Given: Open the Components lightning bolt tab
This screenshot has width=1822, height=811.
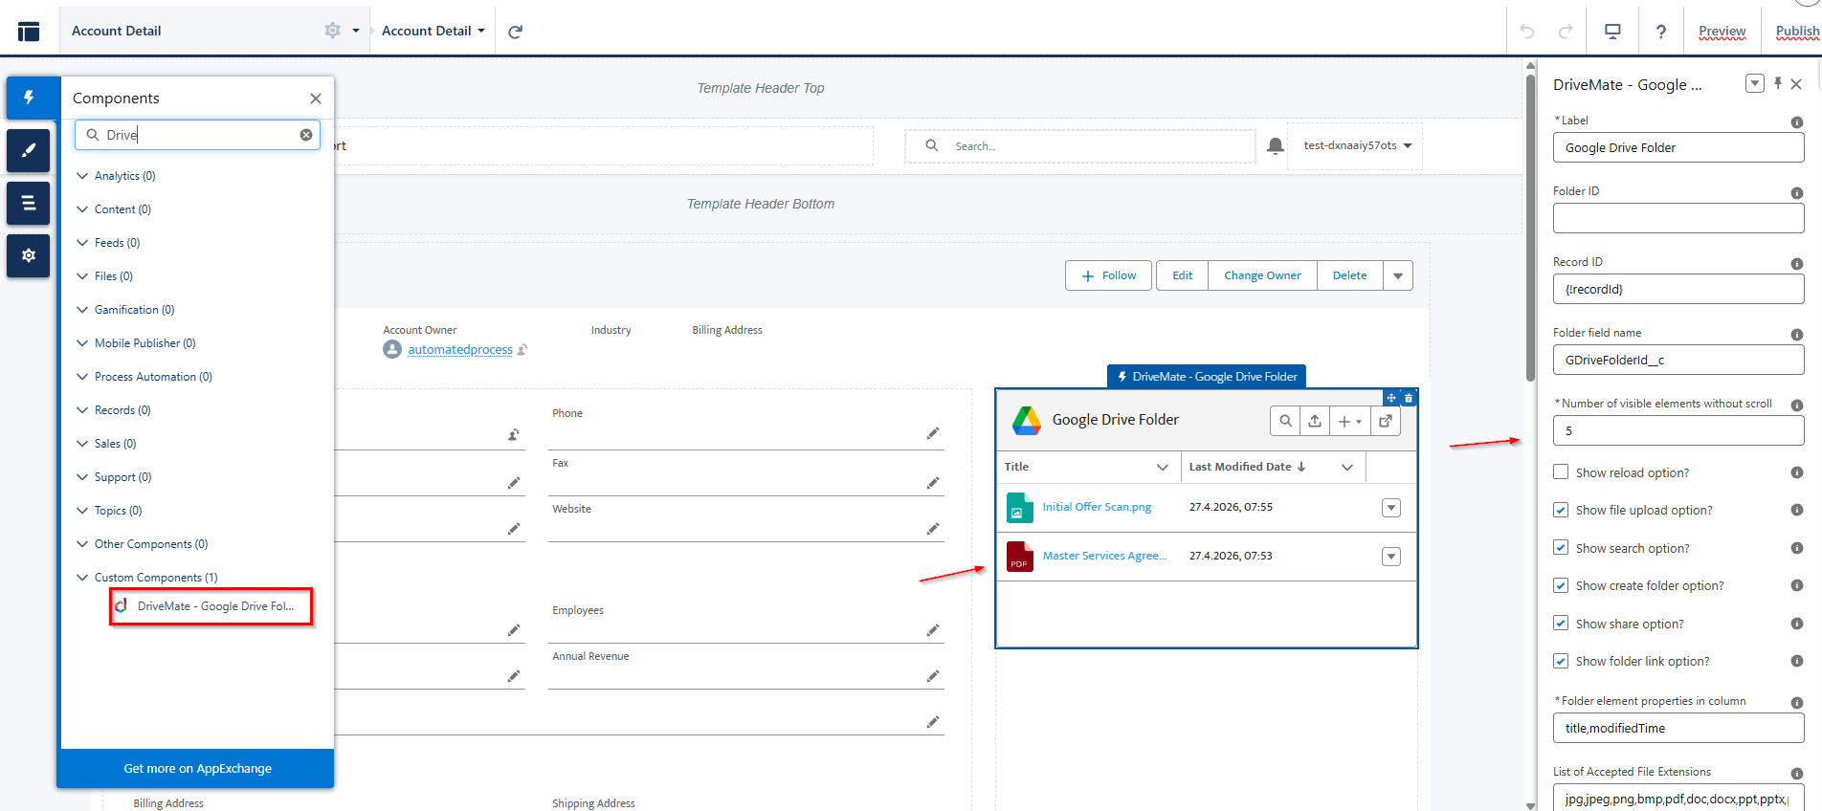Looking at the screenshot, I should tap(29, 98).
